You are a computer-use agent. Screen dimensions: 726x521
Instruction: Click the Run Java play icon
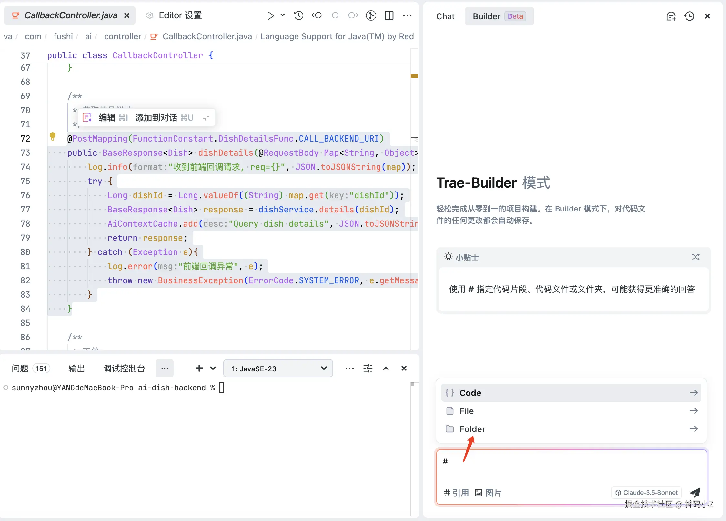pyautogui.click(x=270, y=15)
